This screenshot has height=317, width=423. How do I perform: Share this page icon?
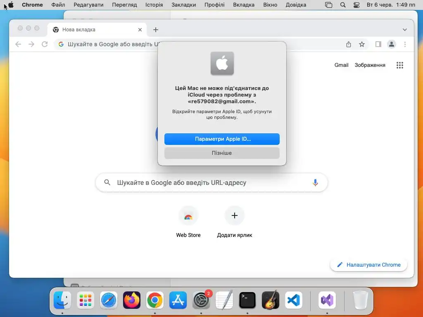point(349,44)
